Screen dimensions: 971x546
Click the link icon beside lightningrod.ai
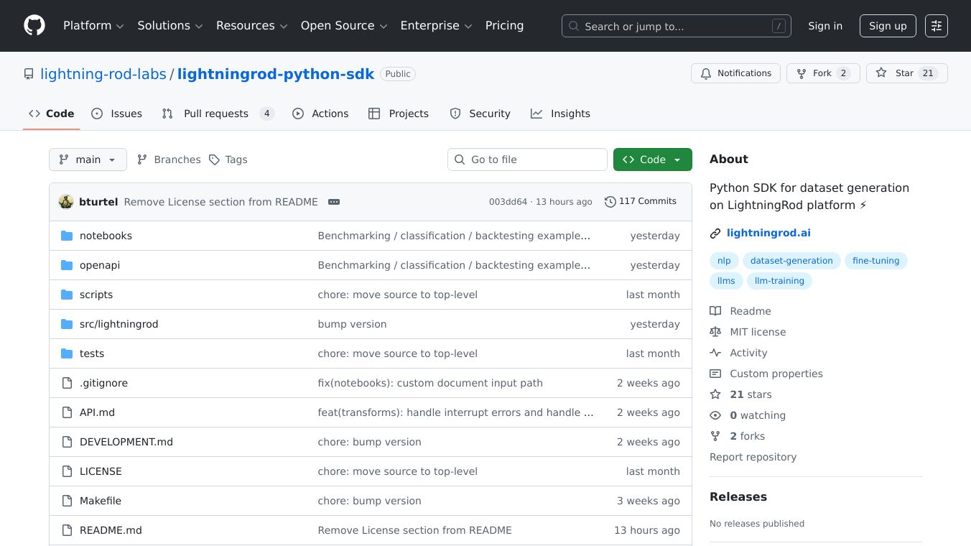tap(715, 233)
